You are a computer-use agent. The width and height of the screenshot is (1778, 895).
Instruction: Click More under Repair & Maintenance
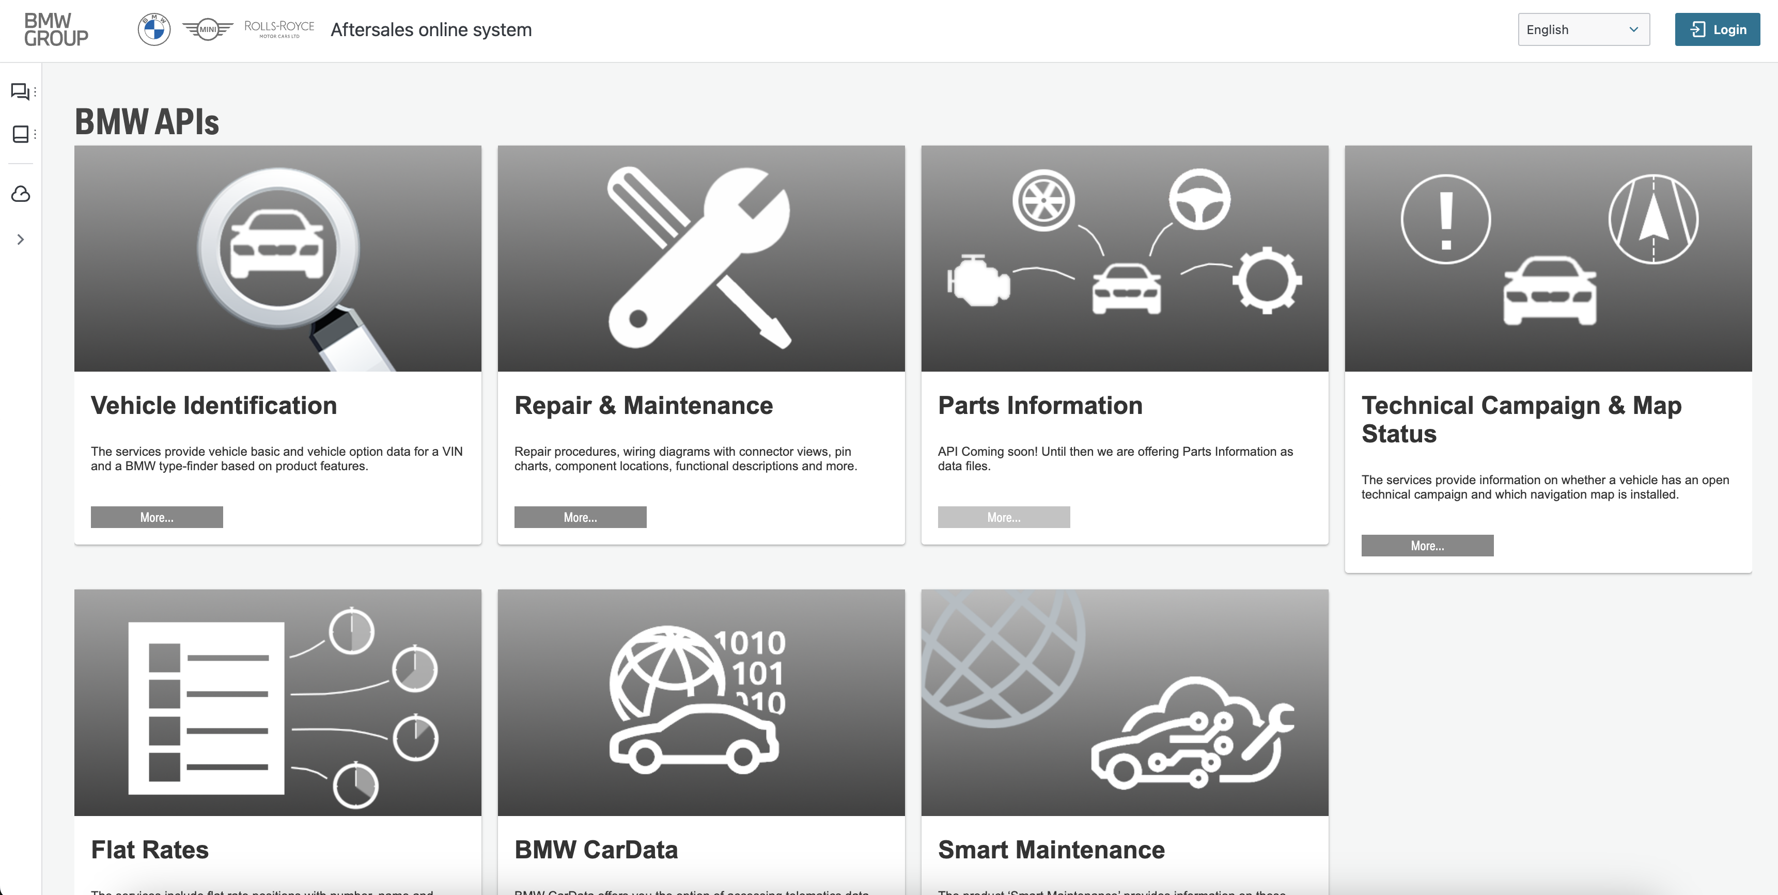point(581,517)
